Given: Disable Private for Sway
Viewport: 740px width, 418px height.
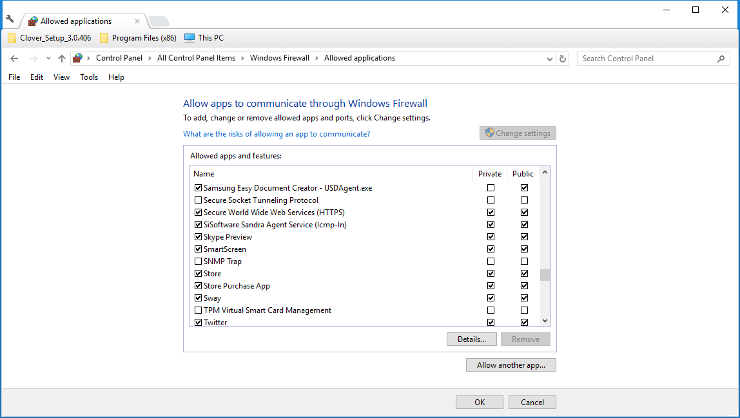Looking at the screenshot, I should pos(491,298).
